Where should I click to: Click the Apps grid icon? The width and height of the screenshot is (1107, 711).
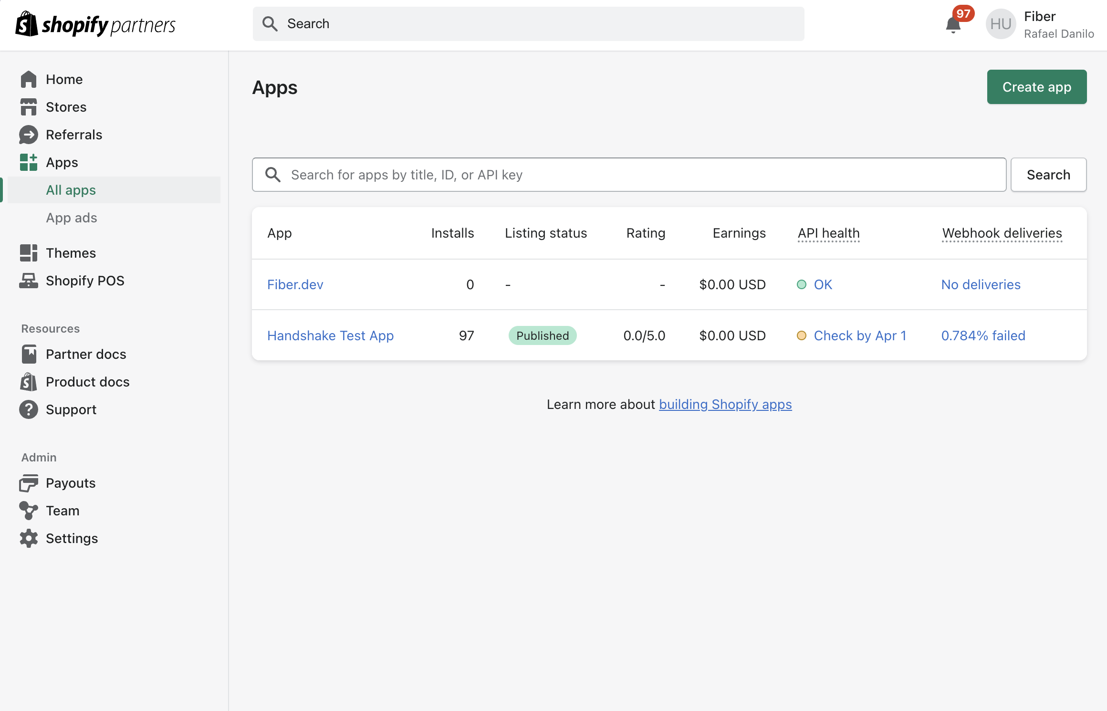(29, 162)
